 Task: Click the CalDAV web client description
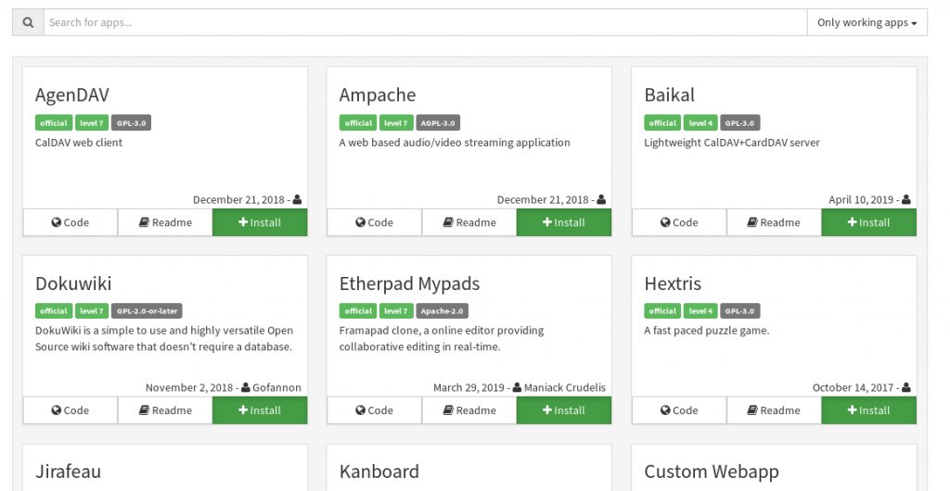pos(79,143)
